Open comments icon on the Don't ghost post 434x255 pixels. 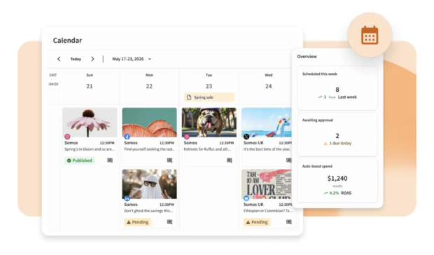click(169, 222)
